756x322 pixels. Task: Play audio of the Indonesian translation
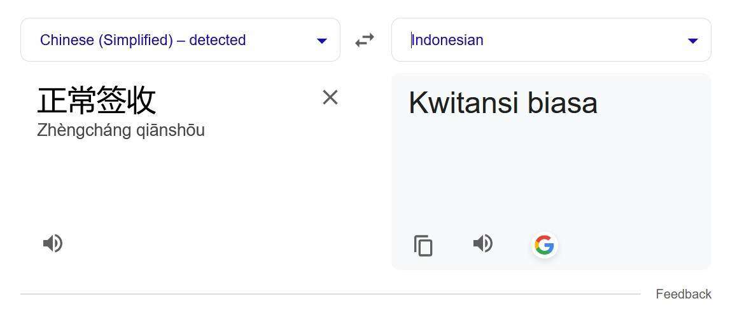click(x=482, y=243)
